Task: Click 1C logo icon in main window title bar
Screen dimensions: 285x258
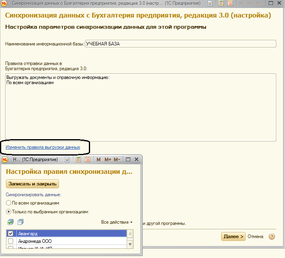Action: click(4, 3)
